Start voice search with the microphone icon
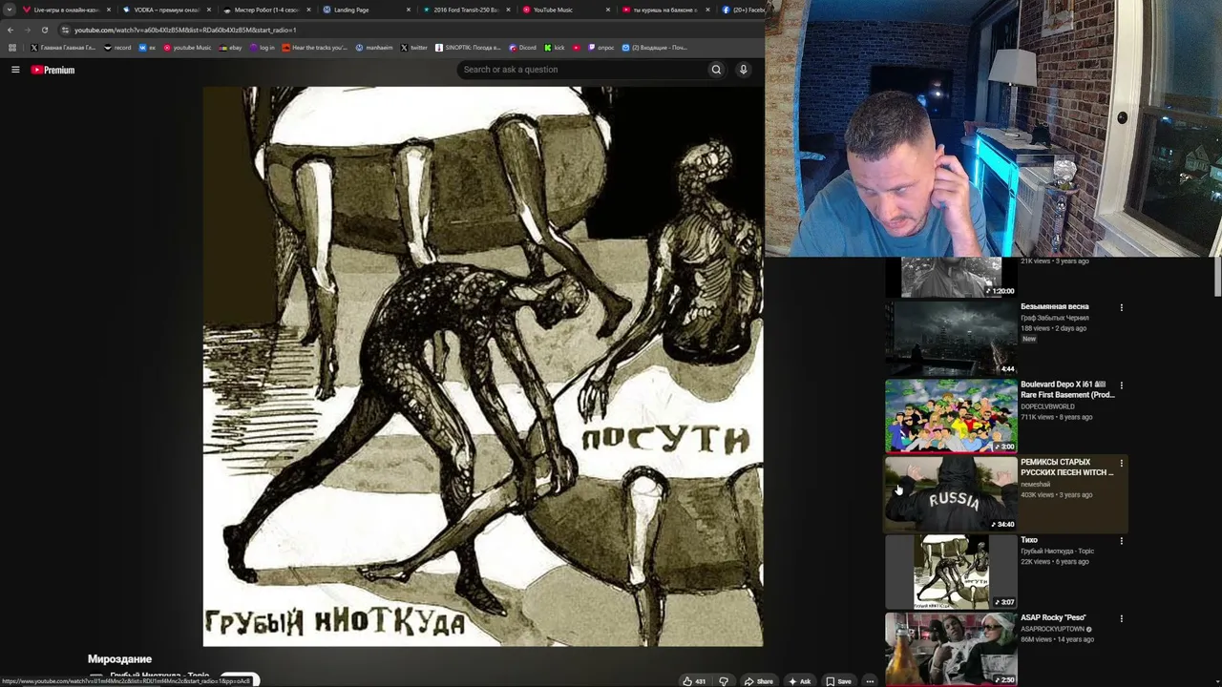Screen dimensions: 1222x687 click(743, 70)
